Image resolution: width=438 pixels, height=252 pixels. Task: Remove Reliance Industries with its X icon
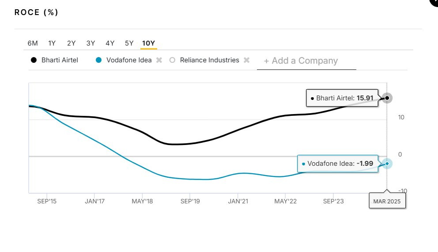pos(246,60)
